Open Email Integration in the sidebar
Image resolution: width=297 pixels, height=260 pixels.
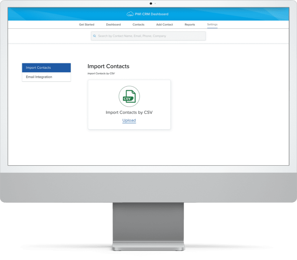tap(46, 77)
